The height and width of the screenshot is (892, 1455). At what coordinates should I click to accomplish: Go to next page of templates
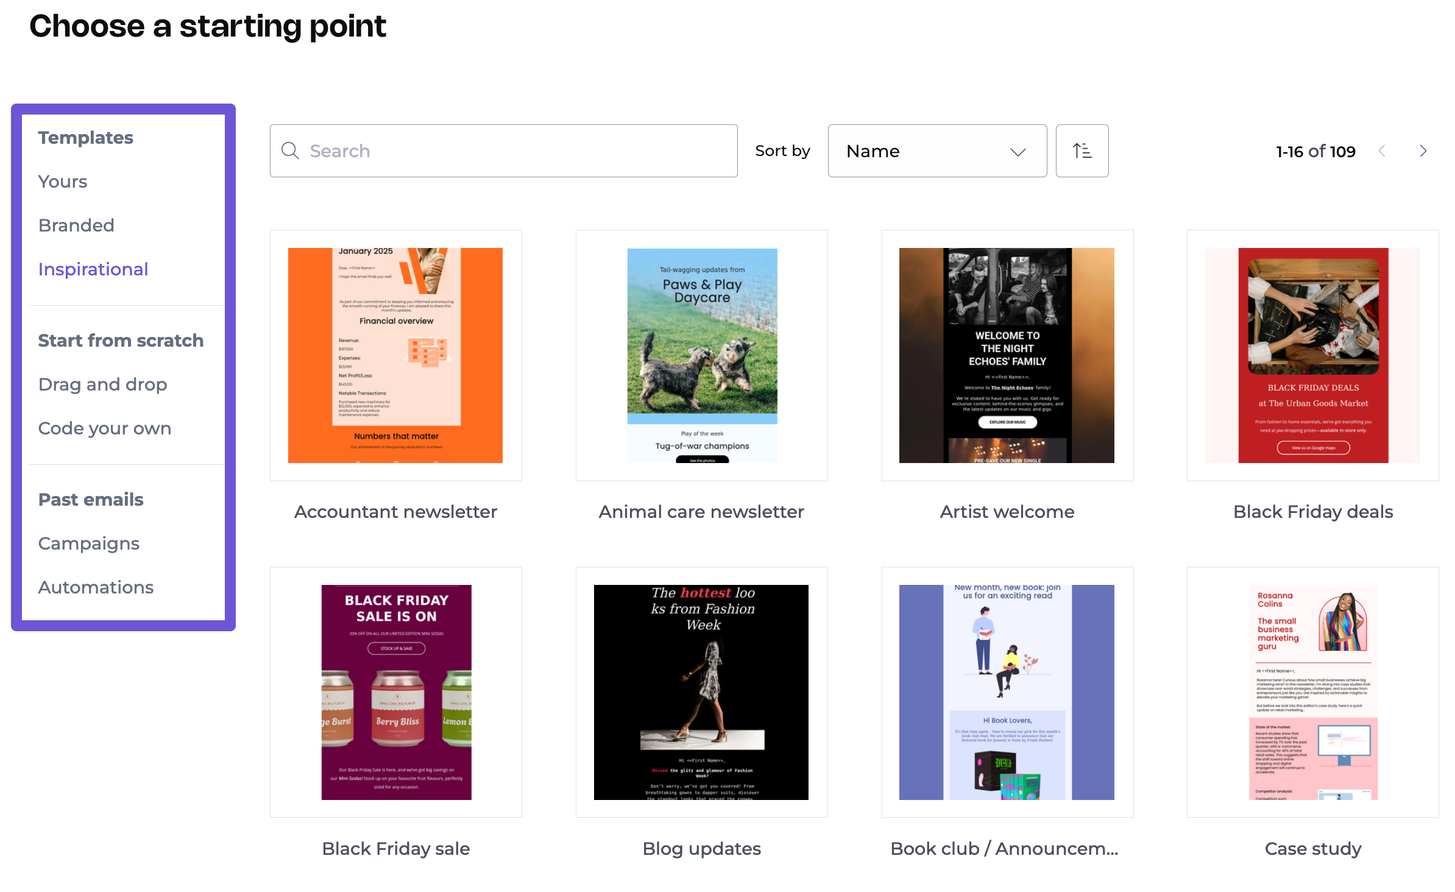tap(1423, 151)
